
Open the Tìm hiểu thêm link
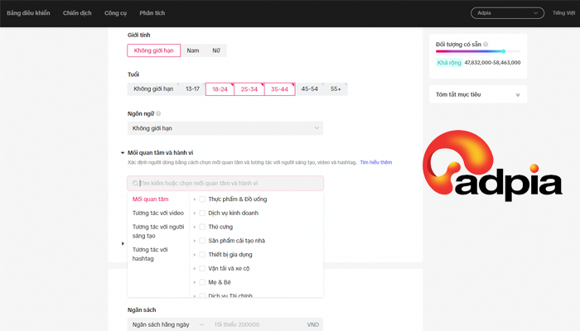pyautogui.click(x=376, y=162)
